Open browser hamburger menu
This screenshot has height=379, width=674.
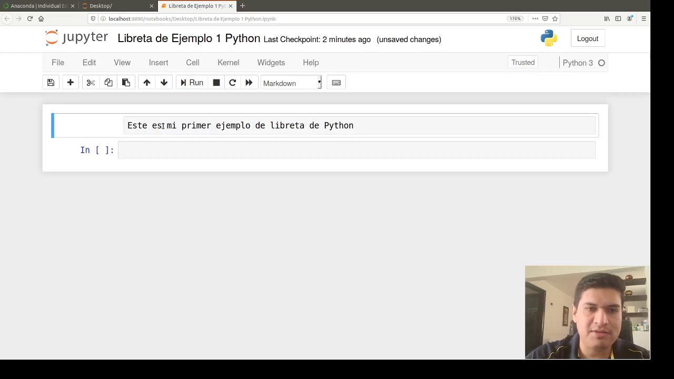[x=643, y=18]
